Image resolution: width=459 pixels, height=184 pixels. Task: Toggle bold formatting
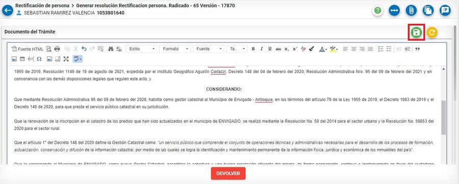tap(253, 49)
